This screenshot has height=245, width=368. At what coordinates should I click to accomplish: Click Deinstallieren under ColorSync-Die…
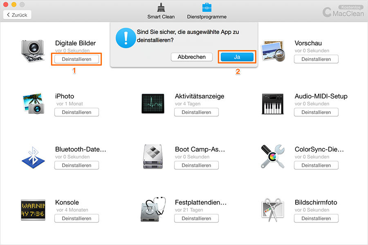(316, 165)
